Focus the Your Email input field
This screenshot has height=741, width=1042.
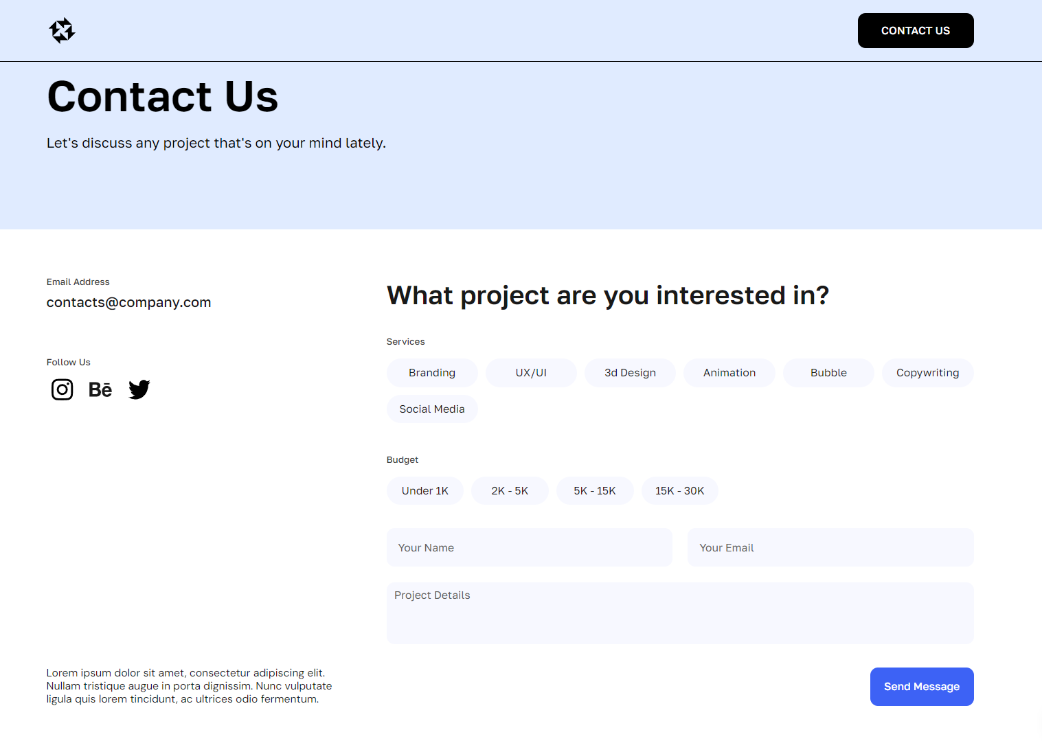coord(830,547)
